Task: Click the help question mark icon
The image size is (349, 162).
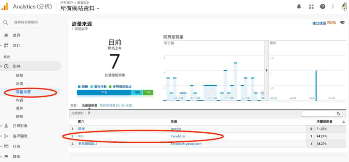Action: [323, 7]
